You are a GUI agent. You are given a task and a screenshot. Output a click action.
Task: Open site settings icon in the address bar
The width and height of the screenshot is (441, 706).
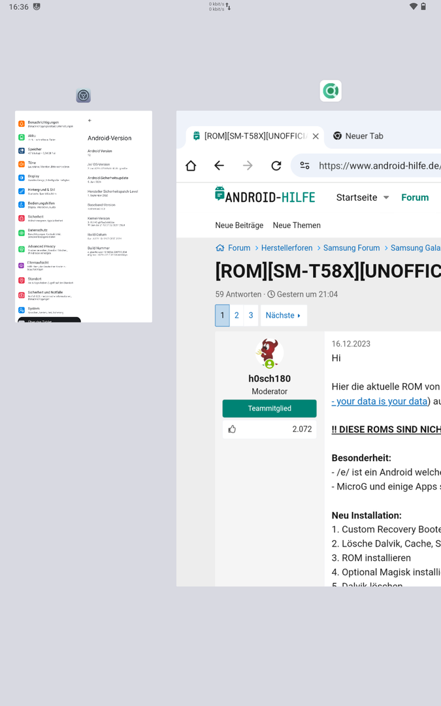(x=304, y=165)
